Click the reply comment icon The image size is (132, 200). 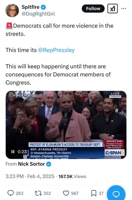click(x=11, y=193)
